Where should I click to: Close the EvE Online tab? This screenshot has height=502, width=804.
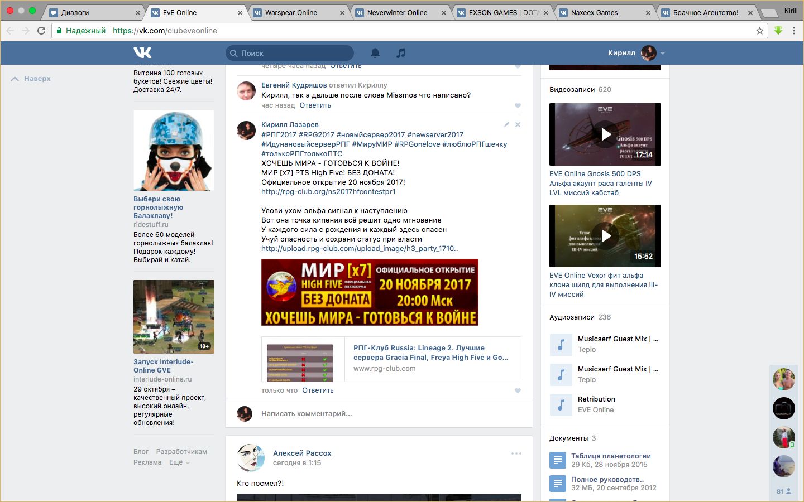coord(240,13)
